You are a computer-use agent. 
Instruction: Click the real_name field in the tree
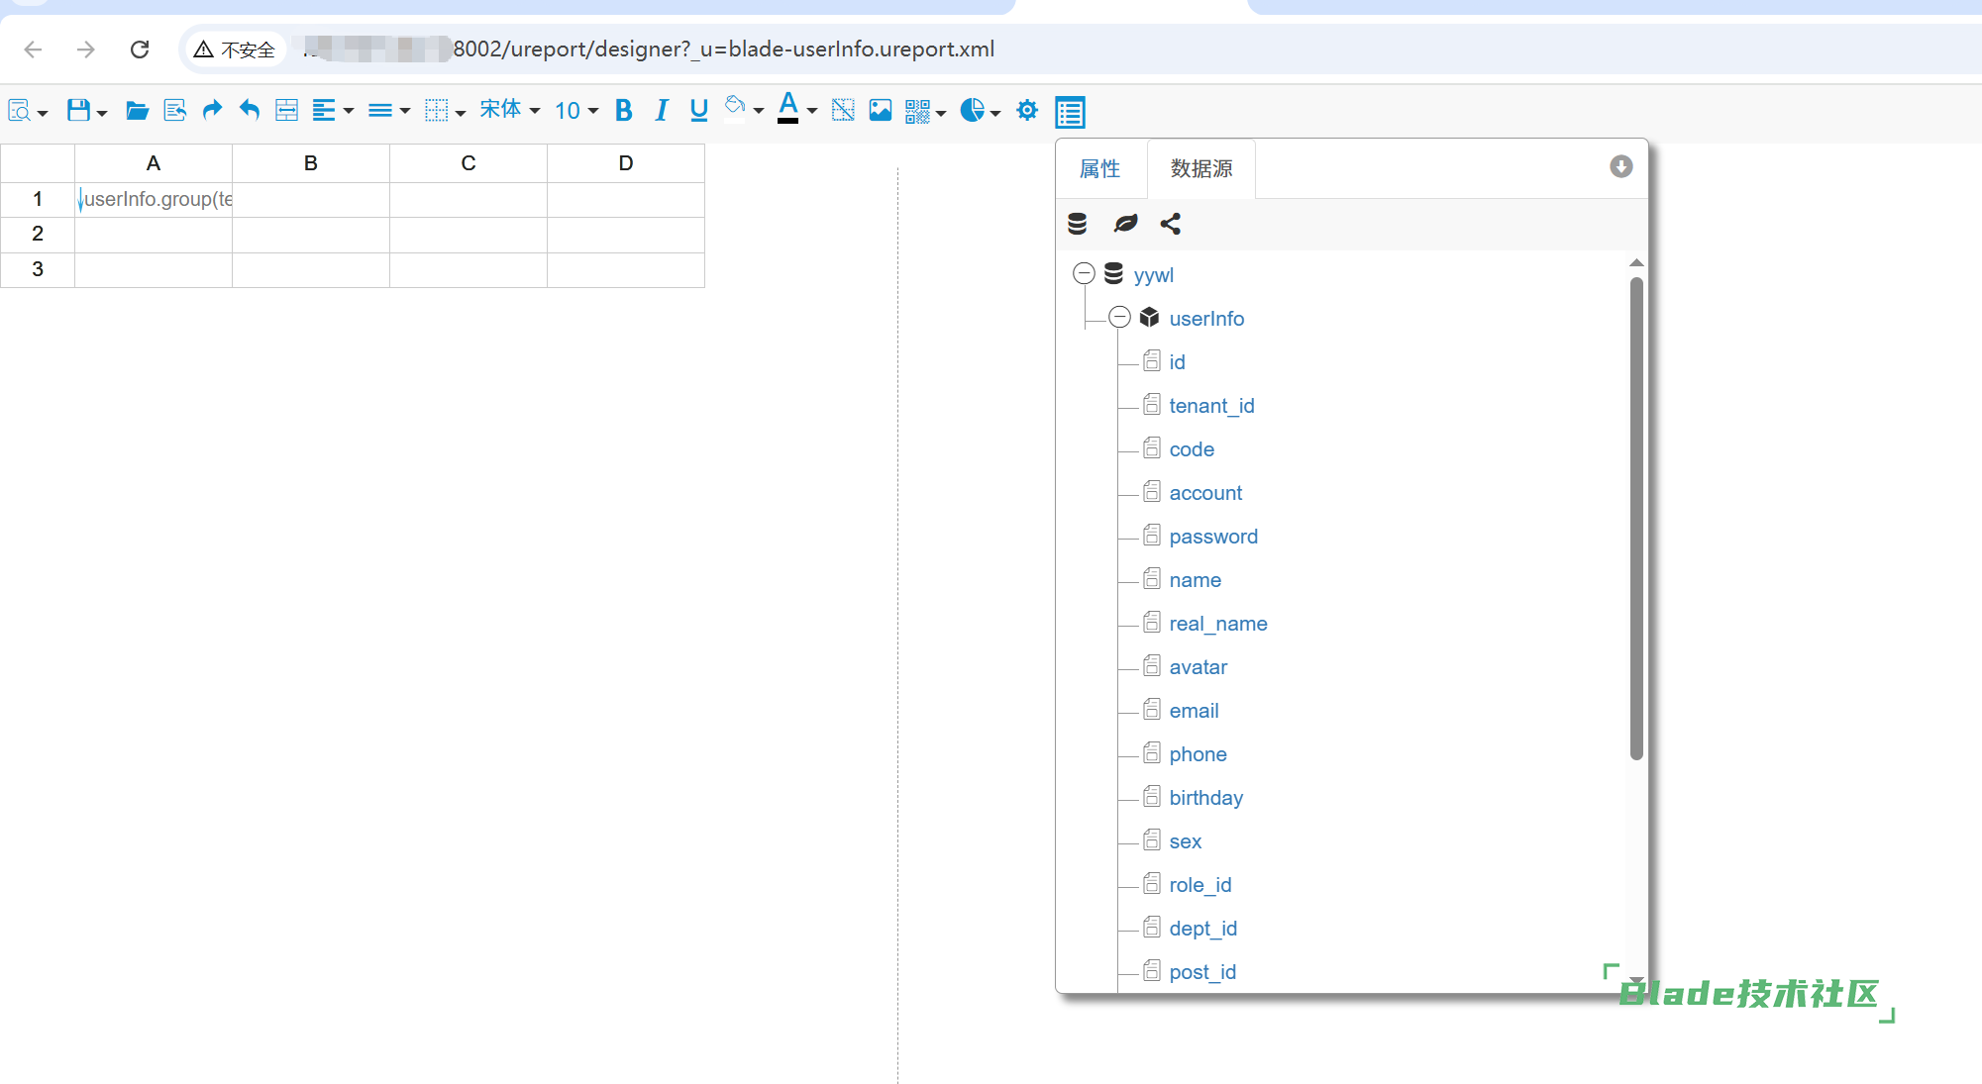(x=1217, y=624)
